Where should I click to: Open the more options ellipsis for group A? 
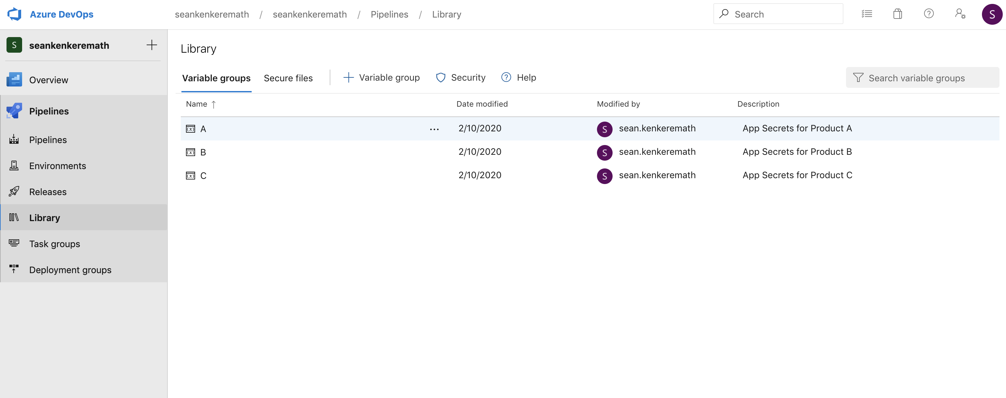point(434,129)
